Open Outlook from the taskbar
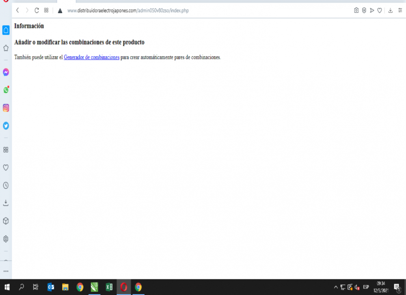 [x=51, y=287]
